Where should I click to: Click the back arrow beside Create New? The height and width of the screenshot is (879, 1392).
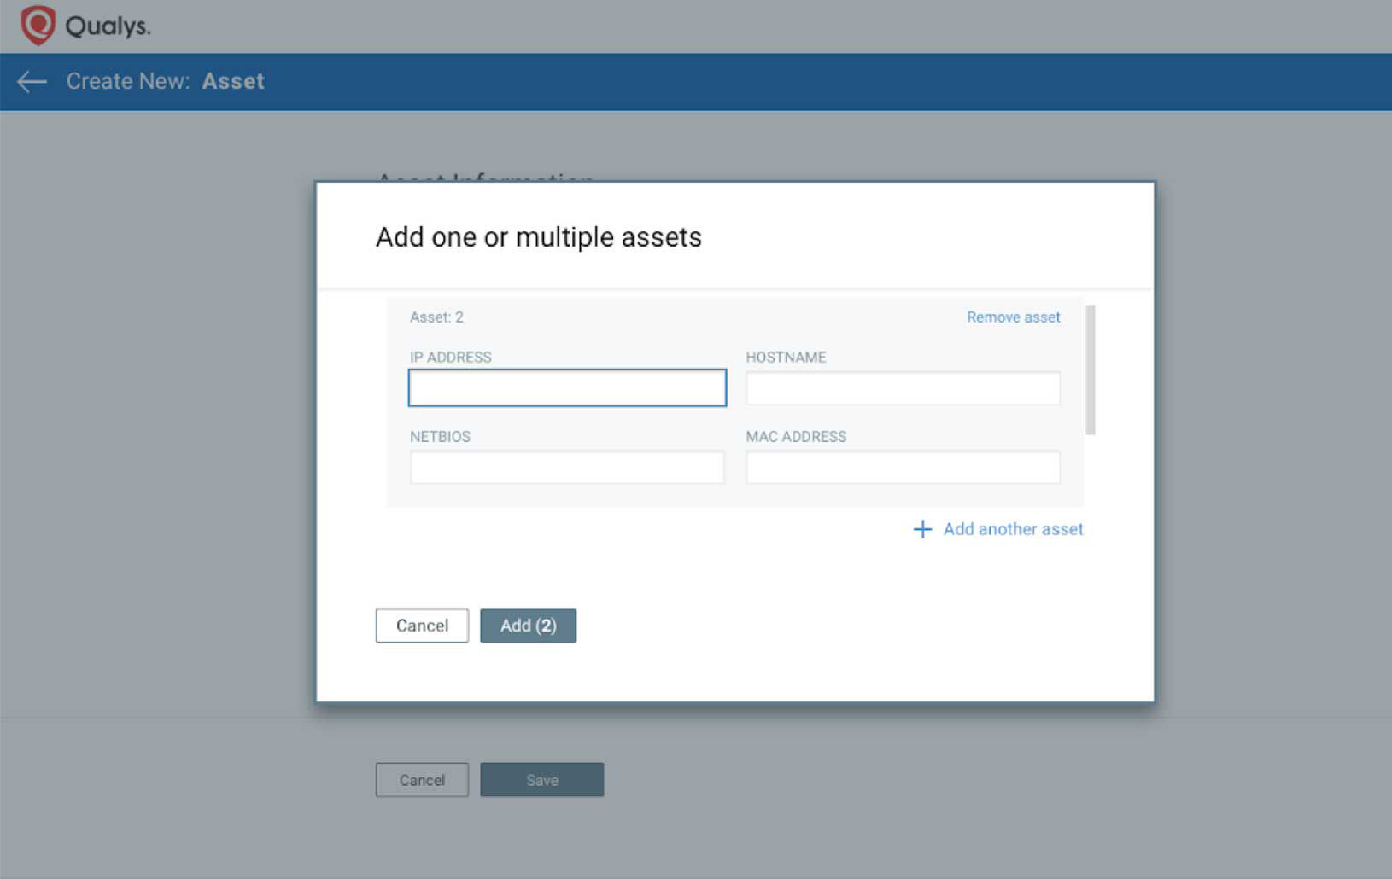31,81
